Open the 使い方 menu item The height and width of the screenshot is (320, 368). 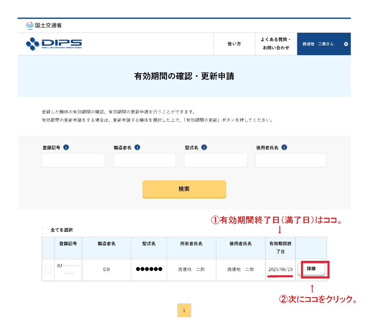(234, 44)
